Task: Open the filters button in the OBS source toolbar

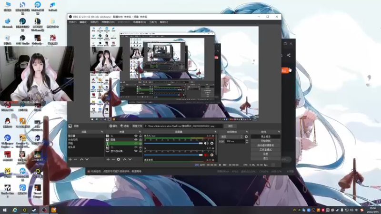Action: click(124, 126)
